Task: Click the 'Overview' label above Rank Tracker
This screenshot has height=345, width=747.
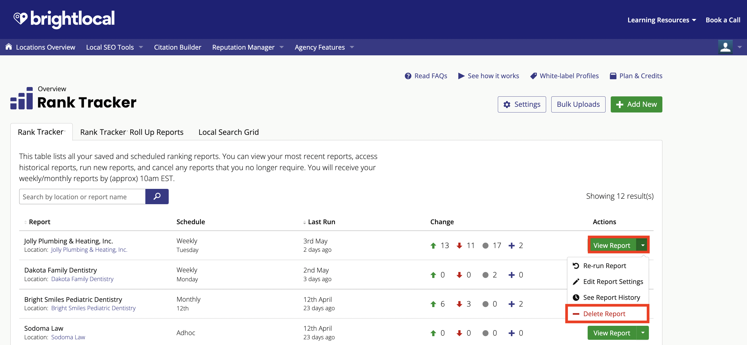Action: point(52,89)
